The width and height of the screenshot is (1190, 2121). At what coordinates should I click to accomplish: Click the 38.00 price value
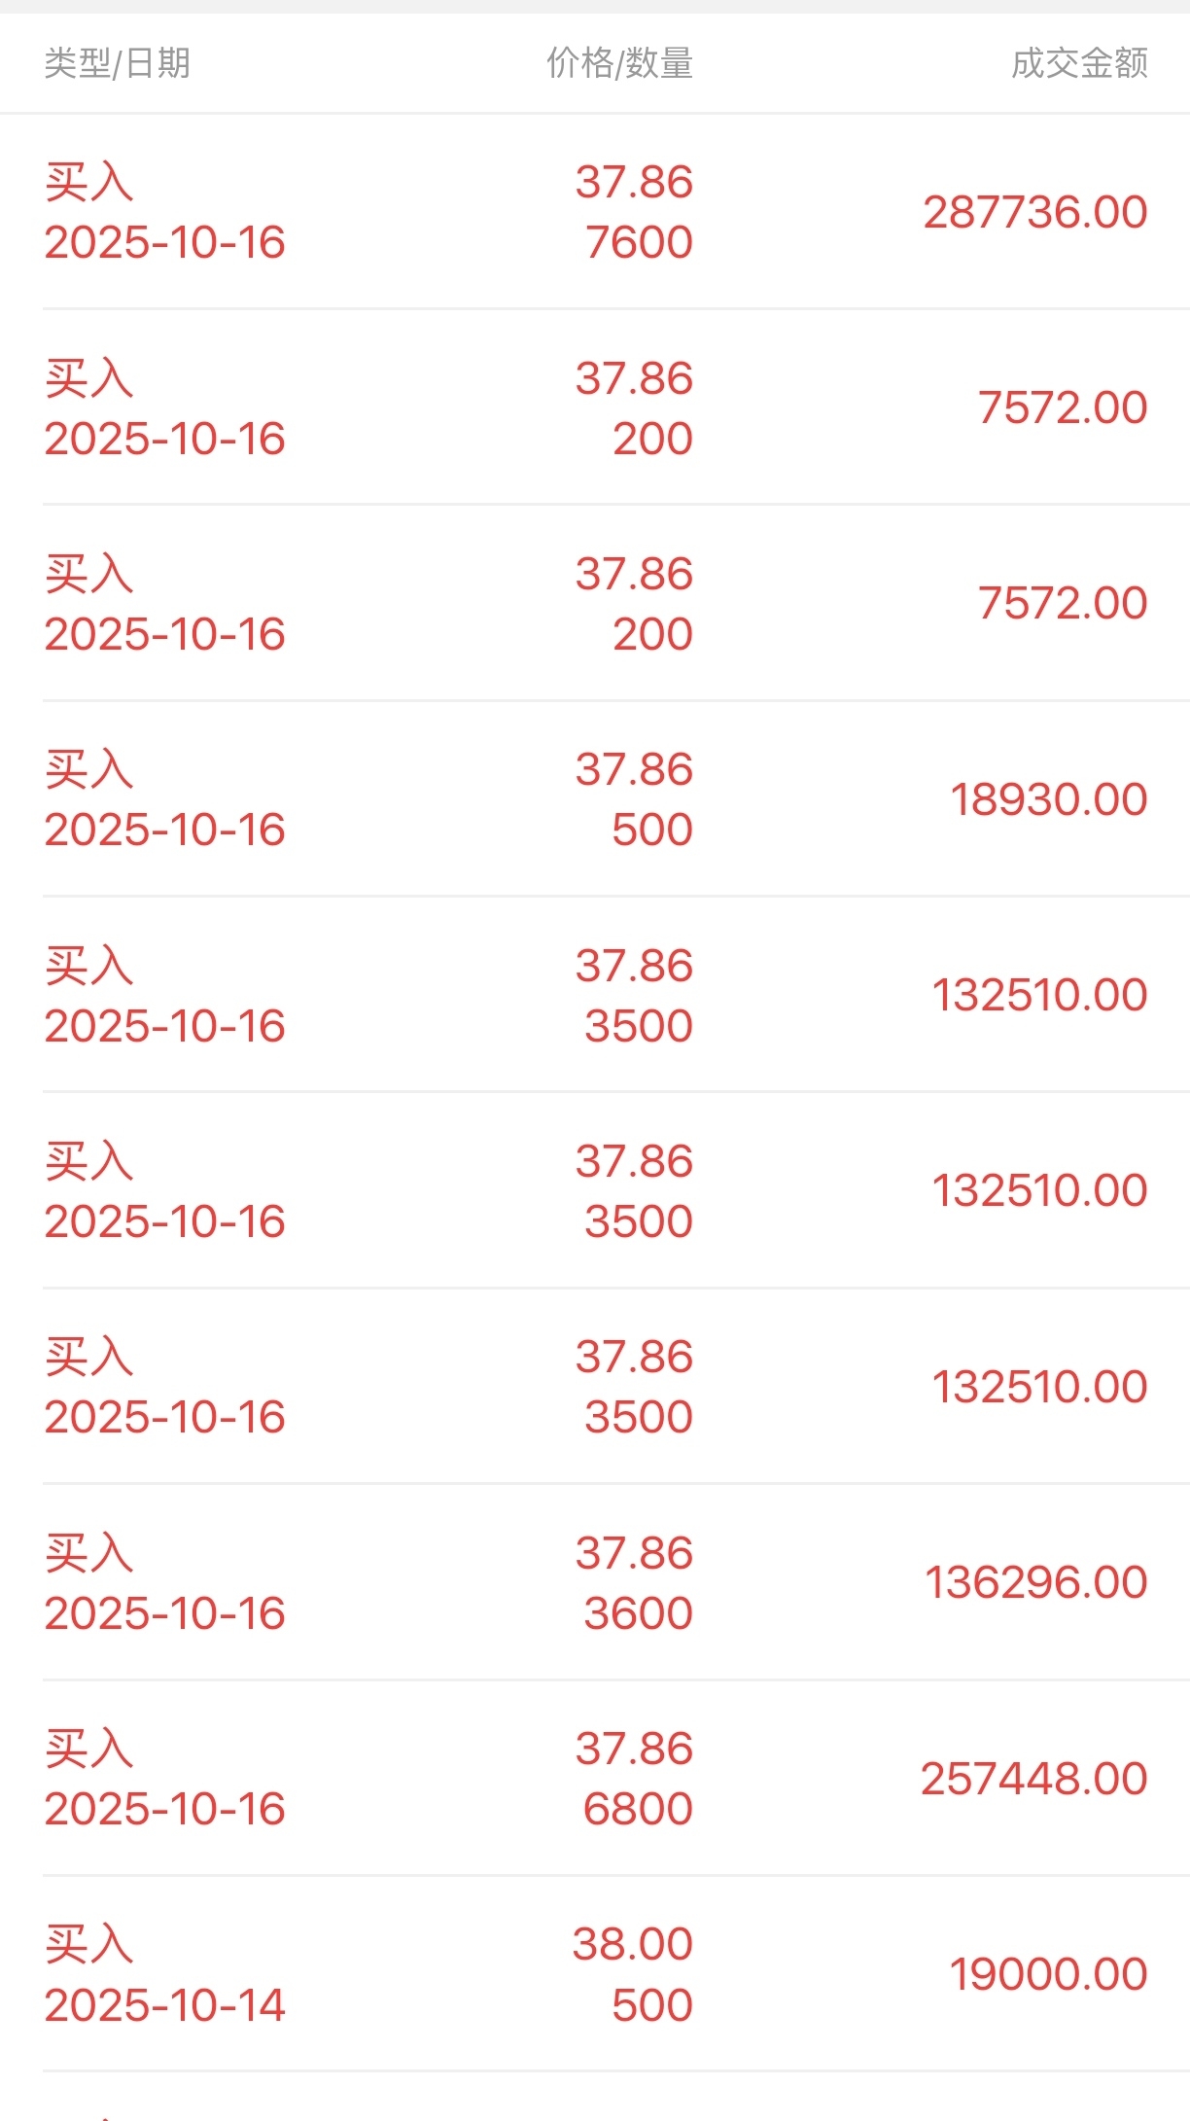pyautogui.click(x=632, y=1944)
